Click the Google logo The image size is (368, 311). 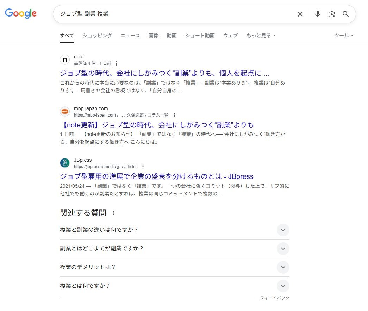click(21, 13)
